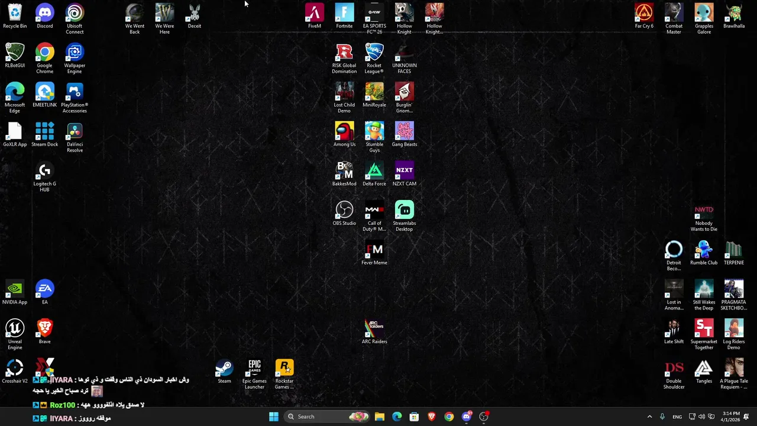Open OBS Studio from the taskbar

pos(484,417)
